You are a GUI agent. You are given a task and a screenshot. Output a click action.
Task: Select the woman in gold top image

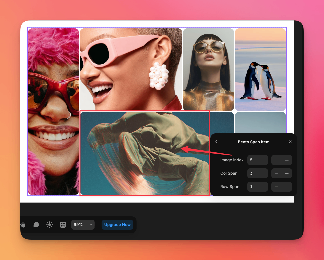click(209, 69)
